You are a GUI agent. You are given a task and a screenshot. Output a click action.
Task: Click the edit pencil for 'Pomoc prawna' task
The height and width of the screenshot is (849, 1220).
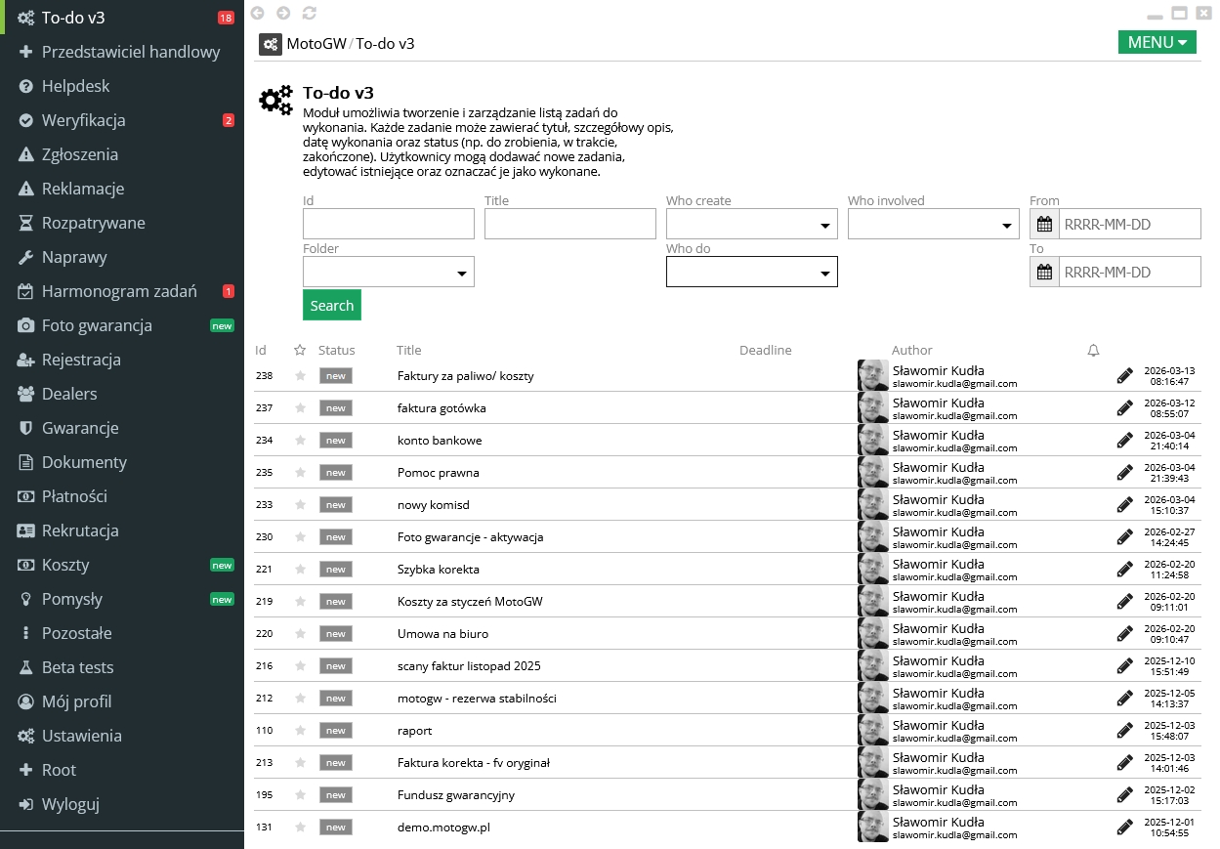[x=1125, y=473]
